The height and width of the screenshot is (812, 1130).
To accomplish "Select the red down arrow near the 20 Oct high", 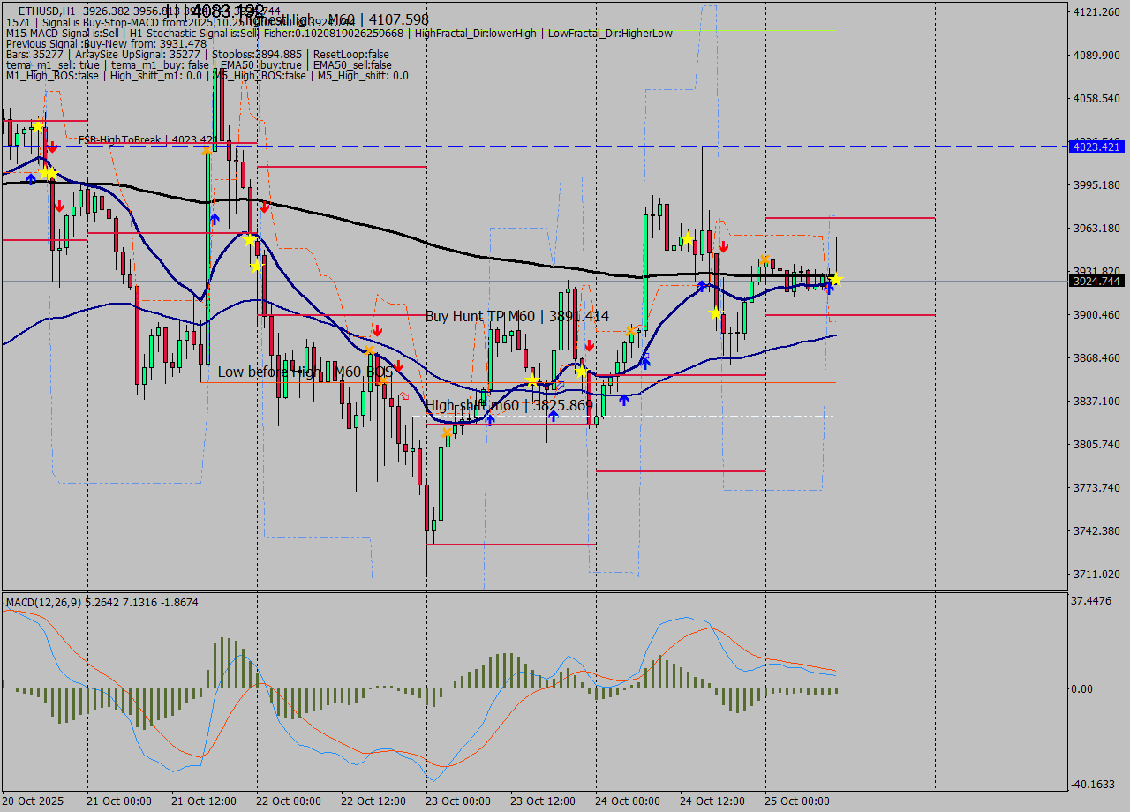I will 53,147.
